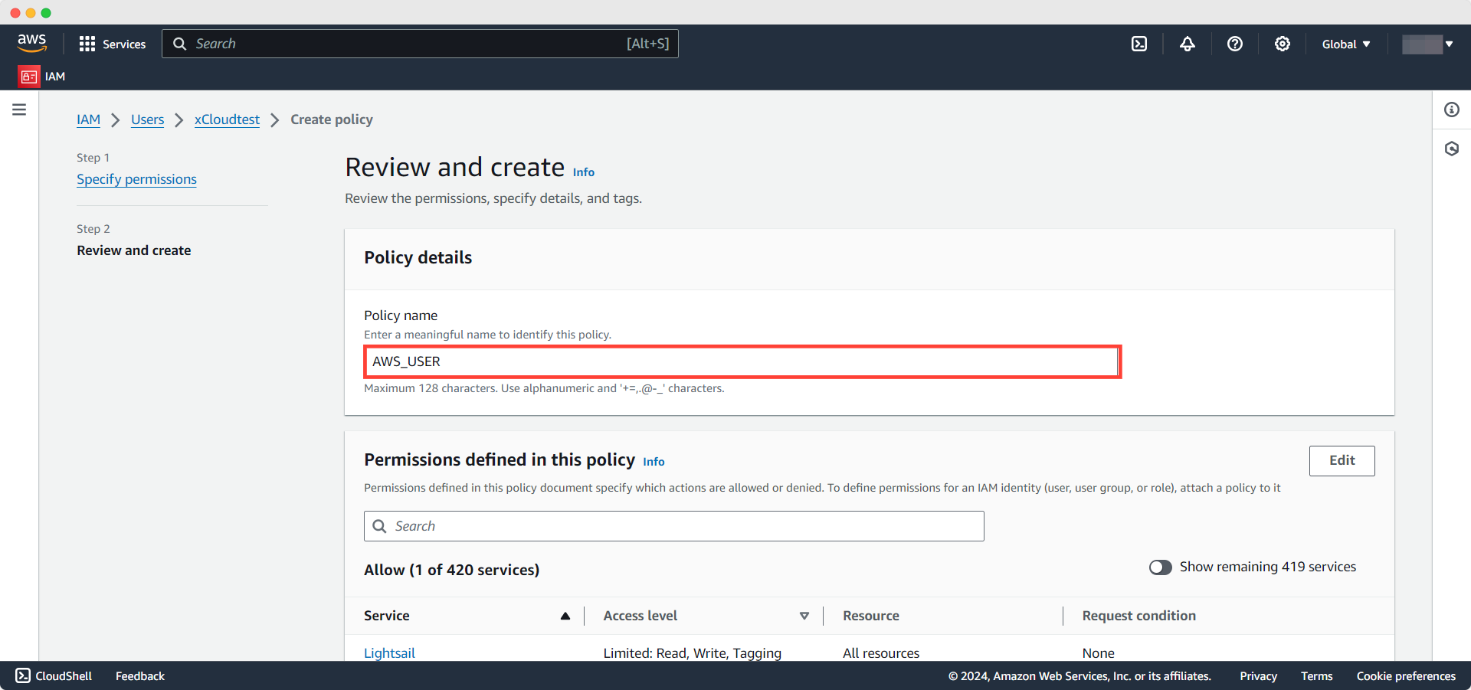The height and width of the screenshot is (690, 1471).
Task: Click the Edit button for policy permissions
Action: (1342, 460)
